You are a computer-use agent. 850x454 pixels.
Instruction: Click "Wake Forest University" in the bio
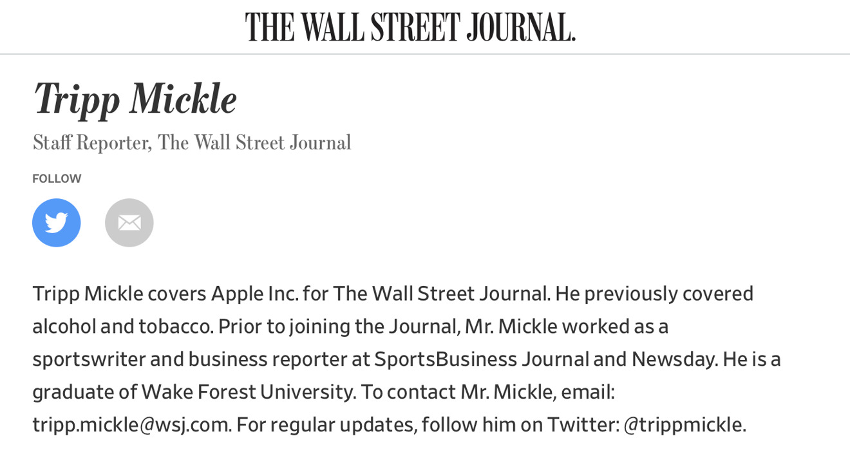pos(248,392)
